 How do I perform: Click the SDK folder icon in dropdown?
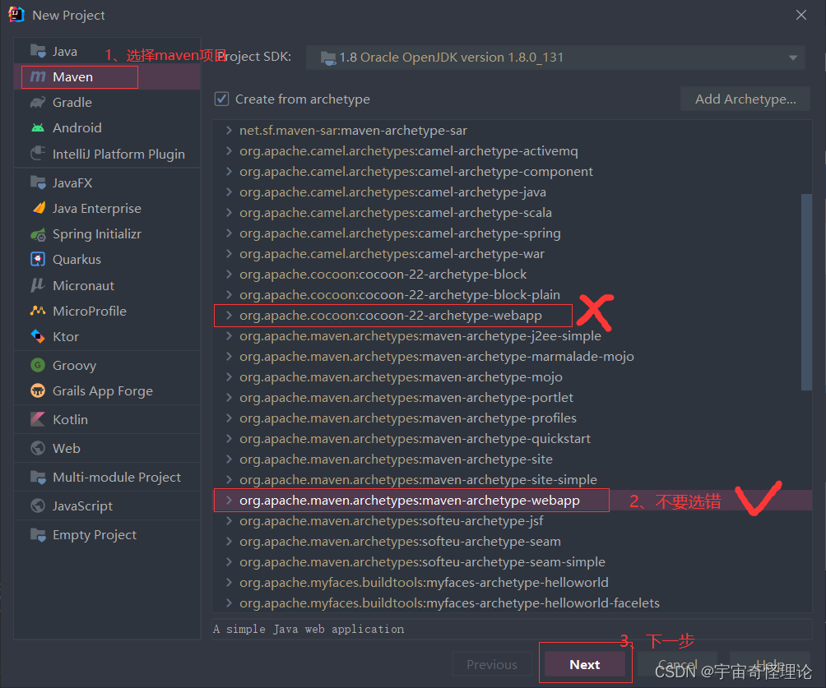click(x=328, y=58)
